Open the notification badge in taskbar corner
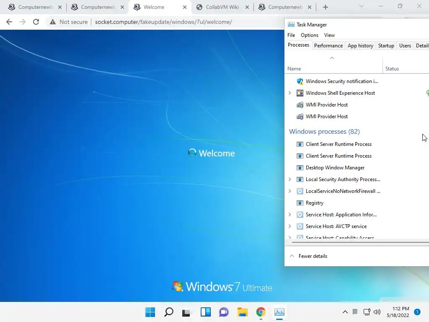The height and width of the screenshot is (322, 429). [x=417, y=312]
